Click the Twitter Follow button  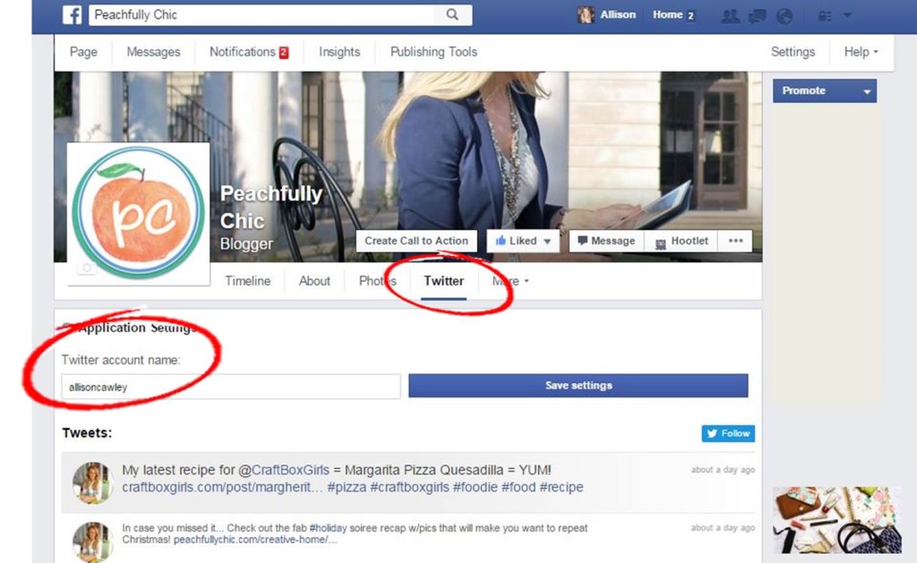click(728, 434)
